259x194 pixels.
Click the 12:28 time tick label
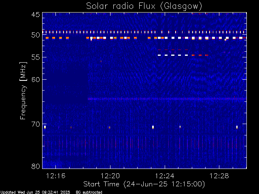pos(219,176)
